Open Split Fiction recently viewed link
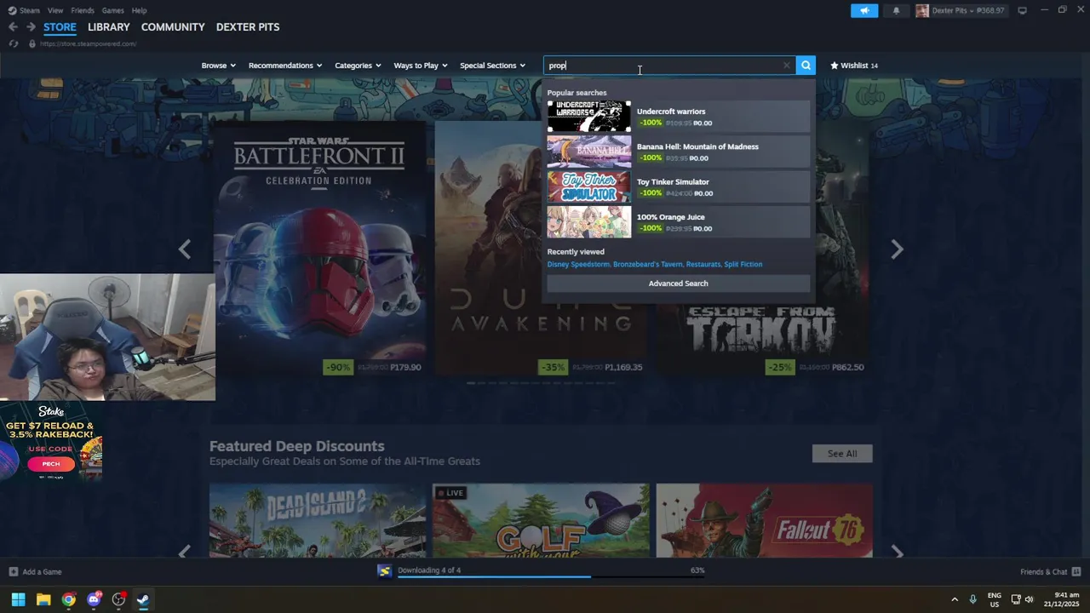 click(x=743, y=264)
